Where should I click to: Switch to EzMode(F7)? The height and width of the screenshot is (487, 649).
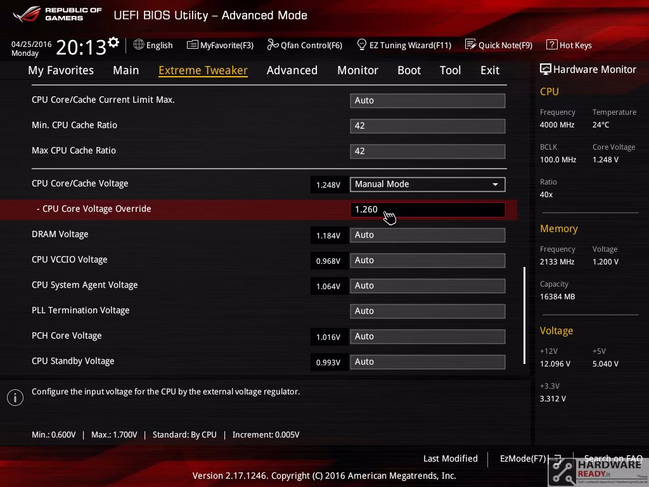[523, 458]
